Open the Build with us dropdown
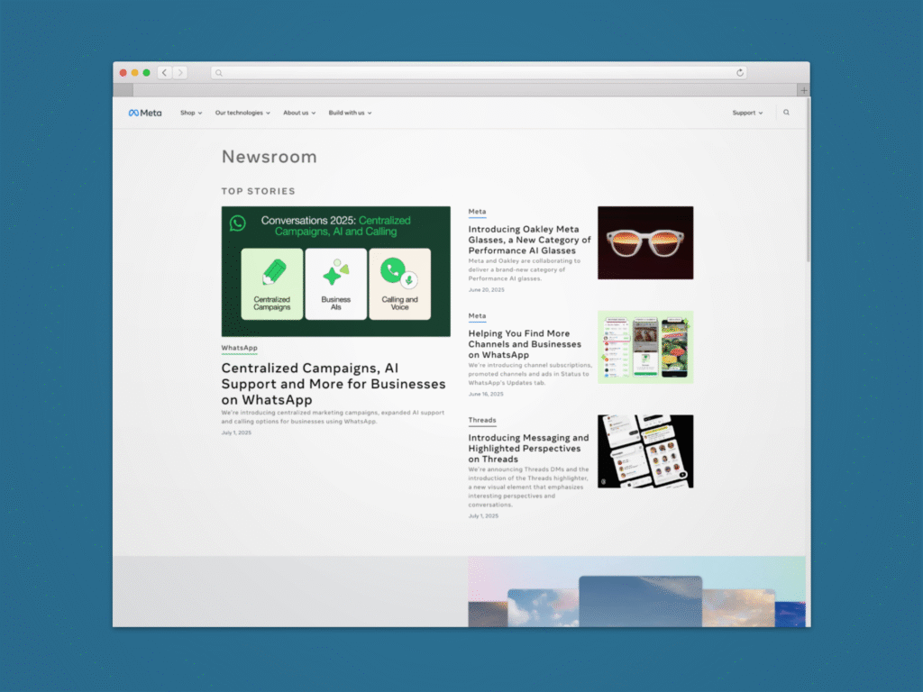 pos(351,113)
